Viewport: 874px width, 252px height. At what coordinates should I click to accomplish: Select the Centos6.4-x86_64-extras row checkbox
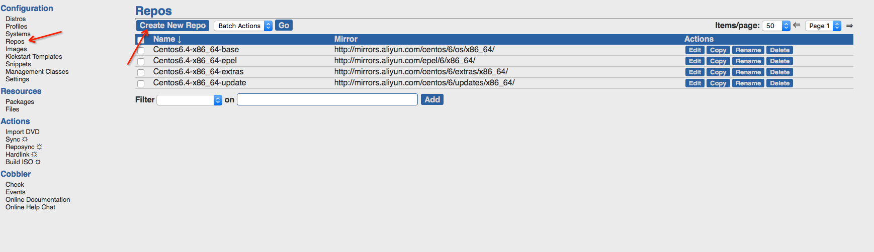coord(141,72)
